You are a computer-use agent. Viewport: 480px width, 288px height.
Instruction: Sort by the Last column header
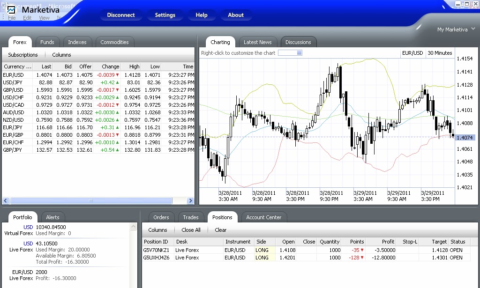click(x=43, y=66)
